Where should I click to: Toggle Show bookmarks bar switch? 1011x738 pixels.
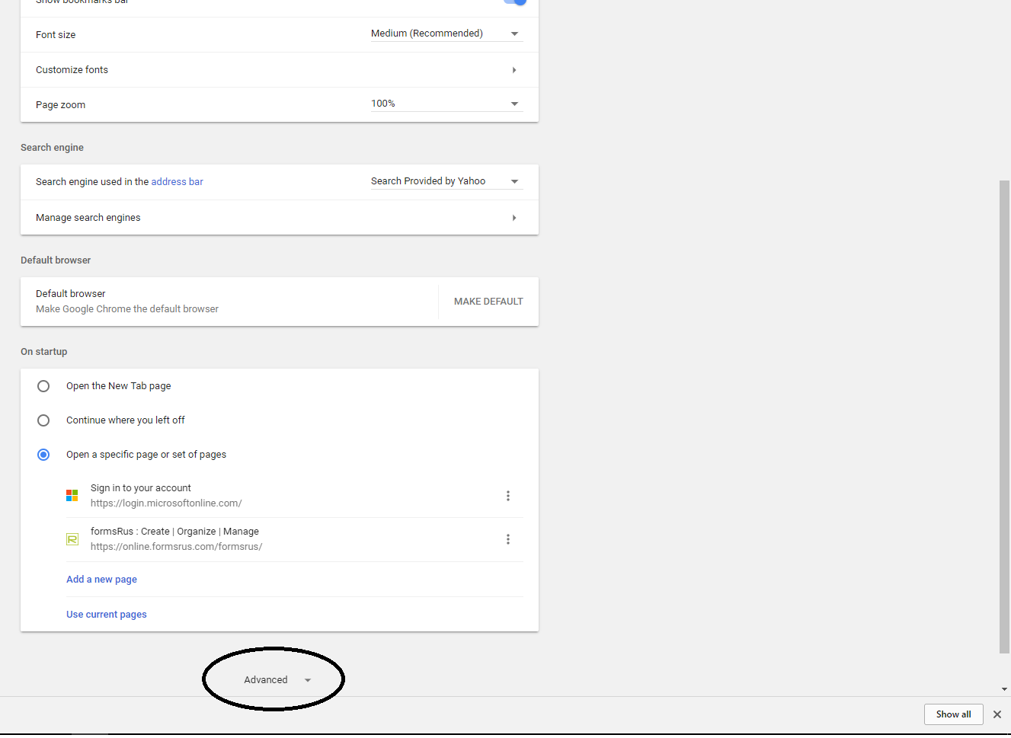[x=516, y=2]
